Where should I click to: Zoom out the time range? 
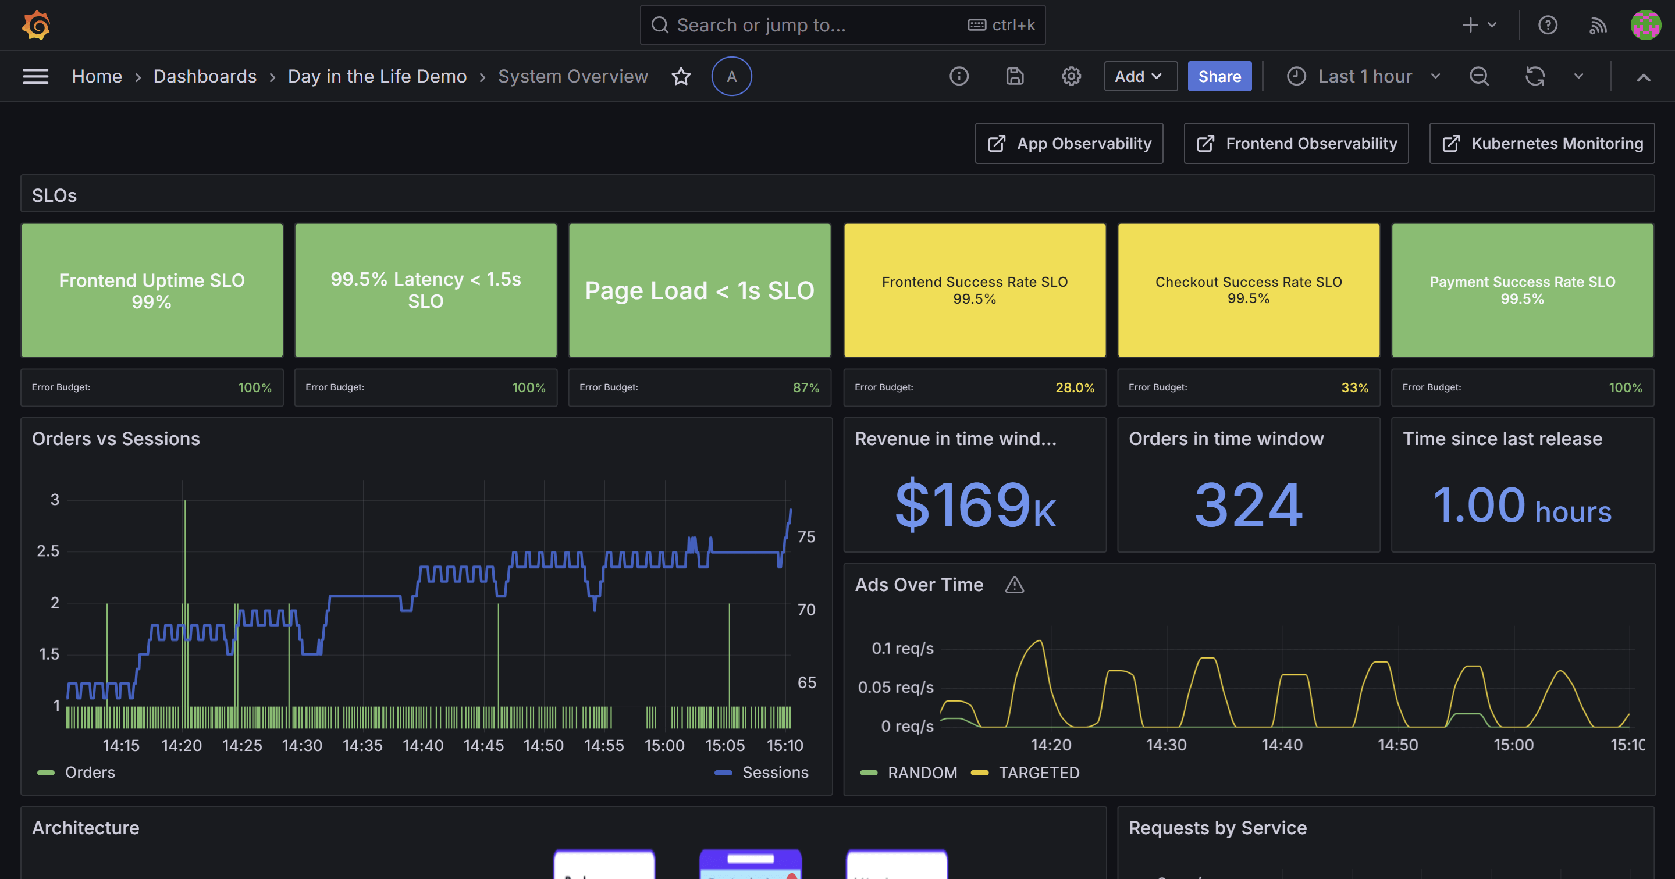pos(1478,77)
